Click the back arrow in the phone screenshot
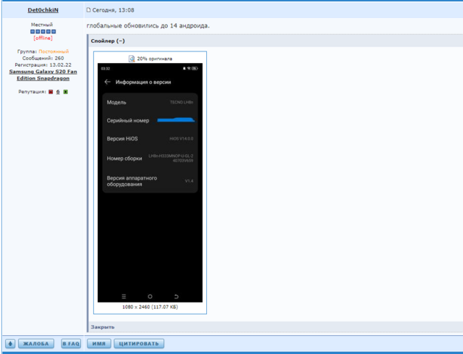 pos(108,83)
